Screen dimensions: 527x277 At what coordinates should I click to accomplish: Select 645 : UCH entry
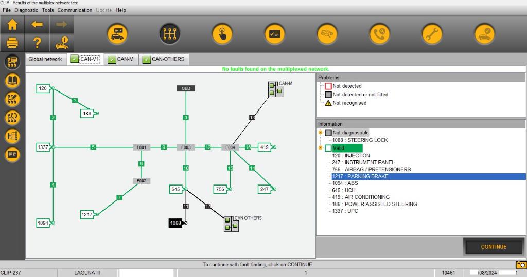click(x=343, y=190)
